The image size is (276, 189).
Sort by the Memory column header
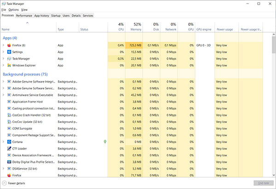coord(134,27)
